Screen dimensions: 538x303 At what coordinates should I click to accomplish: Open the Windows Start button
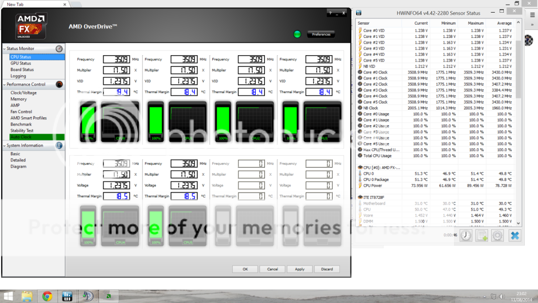8,296
